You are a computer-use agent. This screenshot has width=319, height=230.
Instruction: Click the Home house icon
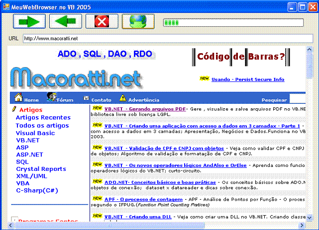coord(18,97)
